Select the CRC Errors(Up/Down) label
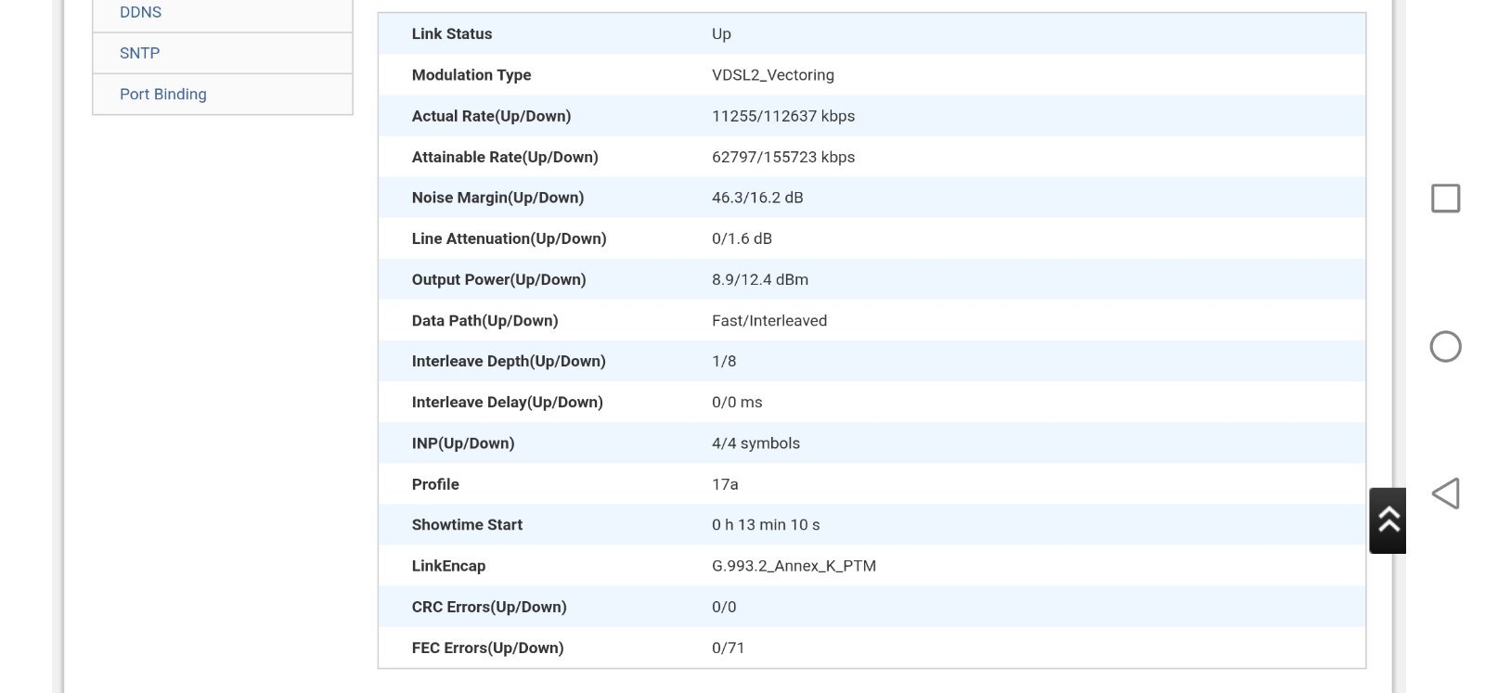Viewport: 1485px width, 693px height. tap(489, 607)
